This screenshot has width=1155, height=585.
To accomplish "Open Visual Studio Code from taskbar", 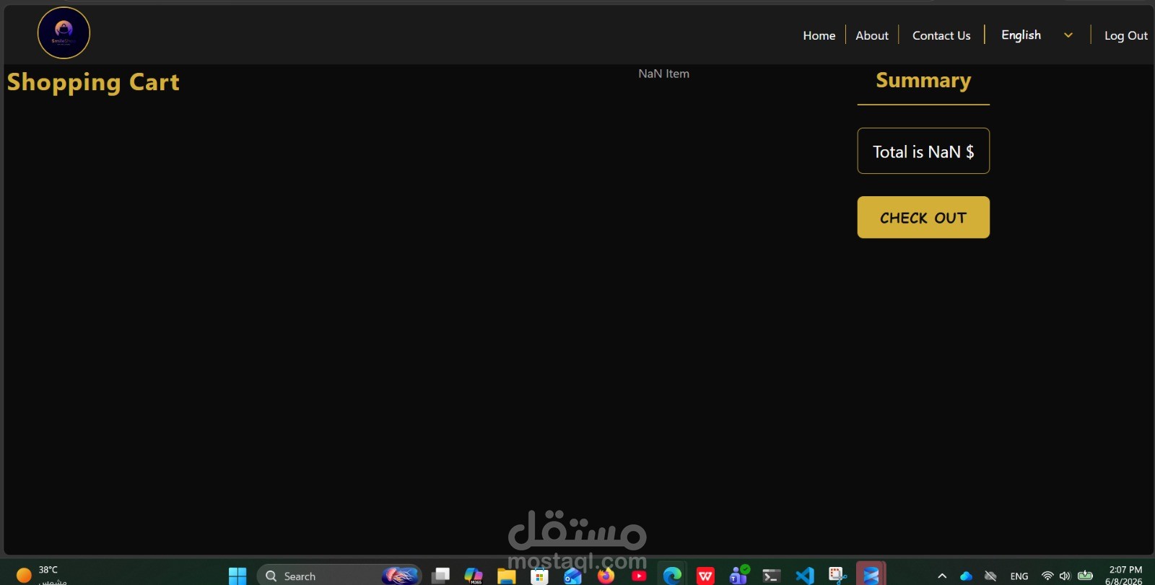I will click(804, 576).
